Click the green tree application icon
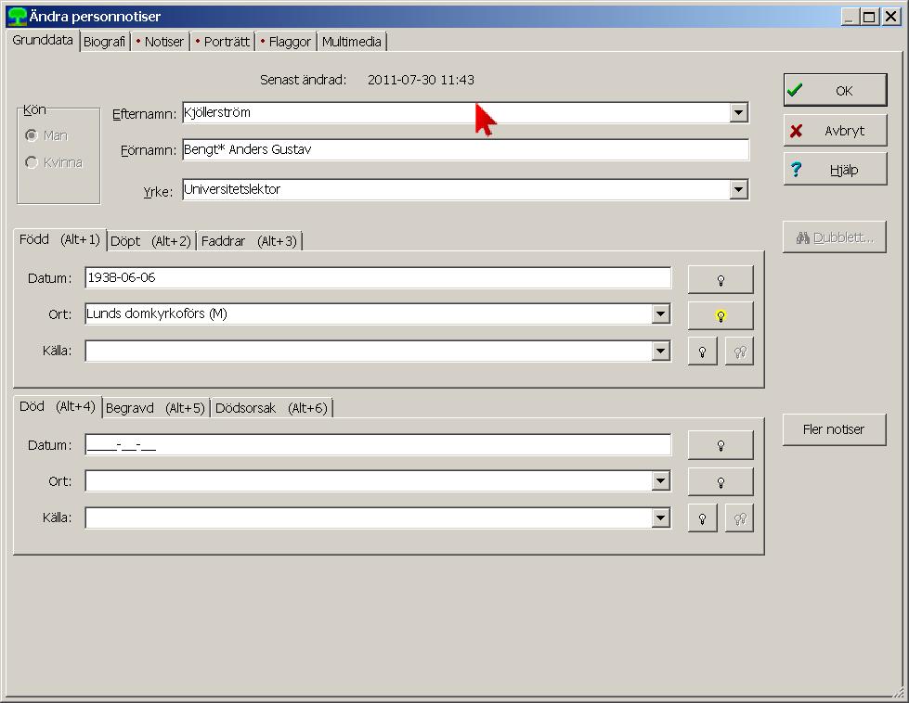Viewport: 909px width, 703px height. (17, 16)
